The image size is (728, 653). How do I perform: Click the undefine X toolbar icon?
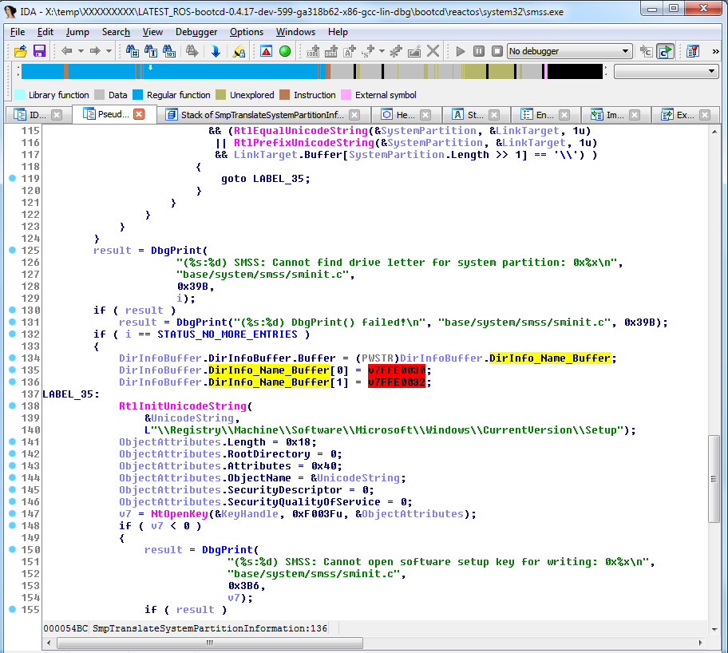pos(433,51)
